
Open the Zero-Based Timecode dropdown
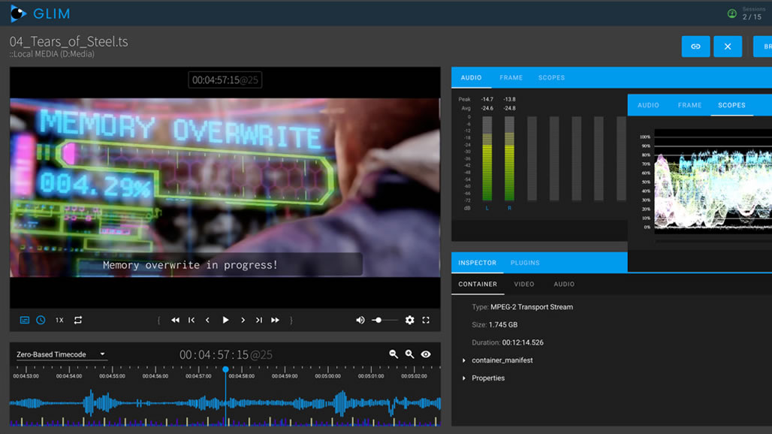(x=61, y=354)
